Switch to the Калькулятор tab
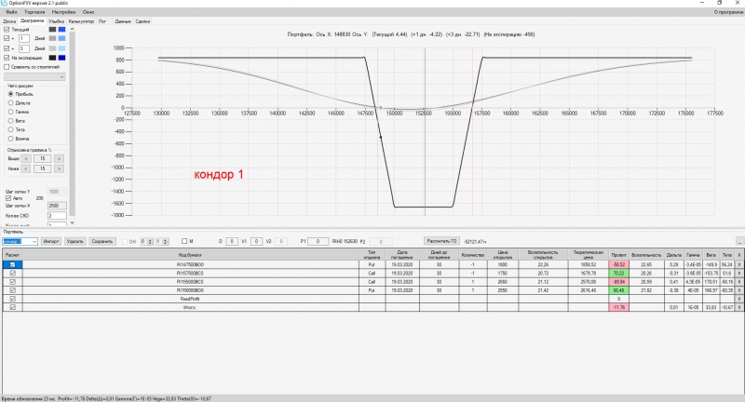Viewport: 745px width, 402px height. (x=81, y=21)
